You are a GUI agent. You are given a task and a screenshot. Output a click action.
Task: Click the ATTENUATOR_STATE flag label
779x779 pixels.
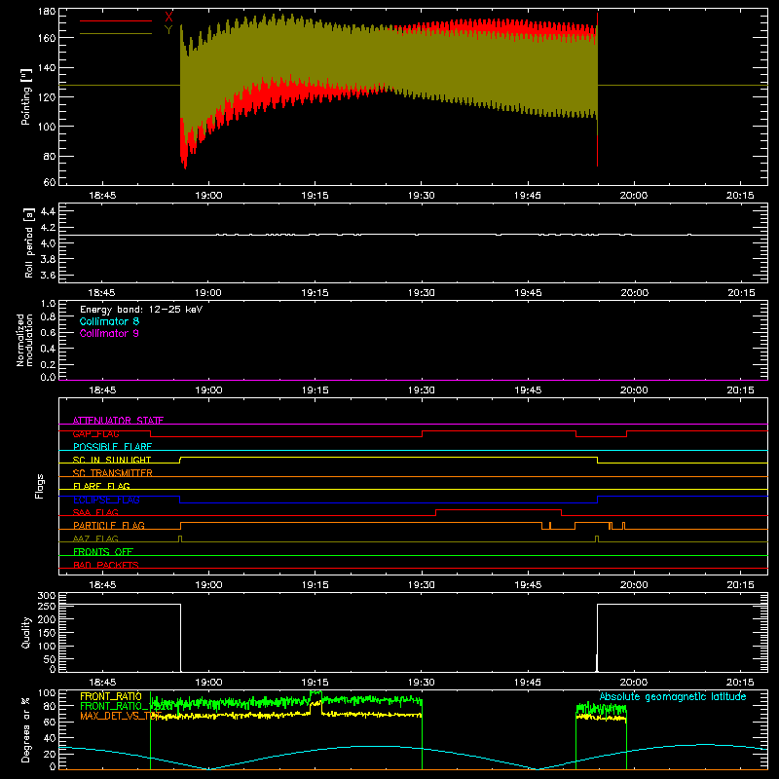point(118,421)
